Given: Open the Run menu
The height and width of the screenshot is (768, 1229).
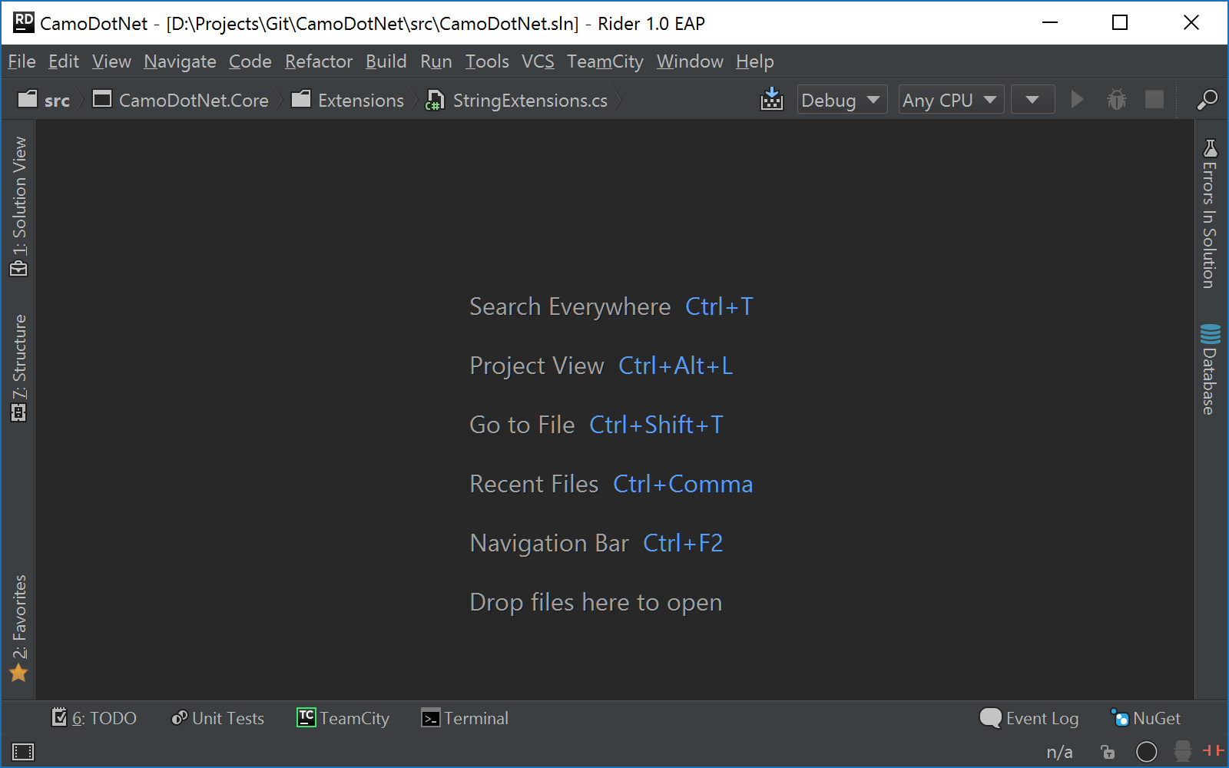Looking at the screenshot, I should [436, 61].
